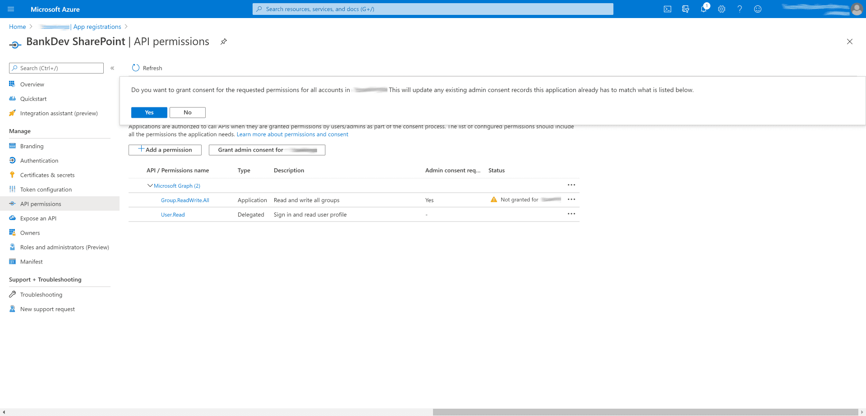Click the Troubleshooting wrench icon
866x416 pixels.
click(x=12, y=294)
